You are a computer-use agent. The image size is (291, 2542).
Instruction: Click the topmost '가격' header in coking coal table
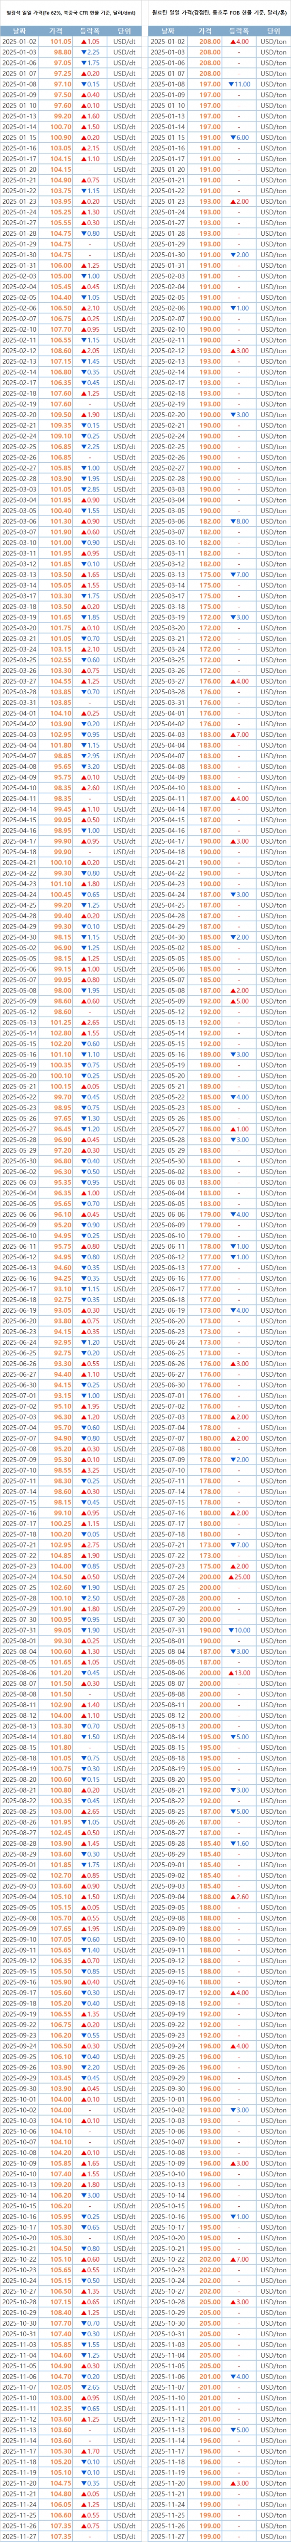tap(209, 32)
